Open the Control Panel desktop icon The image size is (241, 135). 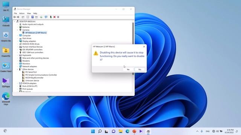(x=6, y=67)
